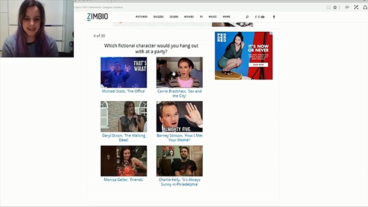Click the email envelope icon in Zimbio header

click(x=263, y=17)
